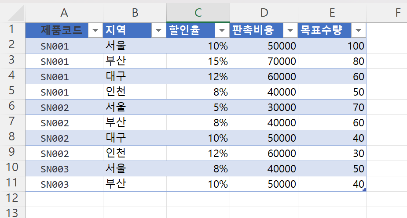The image size is (407, 218).
Task: Select column C header
Action: [x=198, y=13]
